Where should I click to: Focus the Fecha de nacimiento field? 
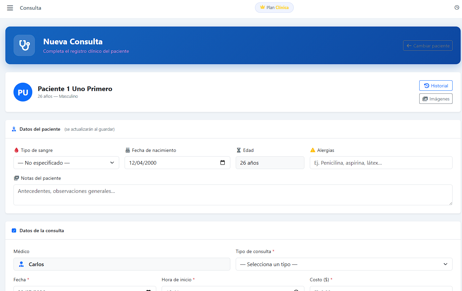coord(177,163)
